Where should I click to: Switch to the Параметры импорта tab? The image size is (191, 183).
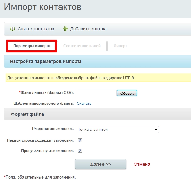tap(32, 46)
